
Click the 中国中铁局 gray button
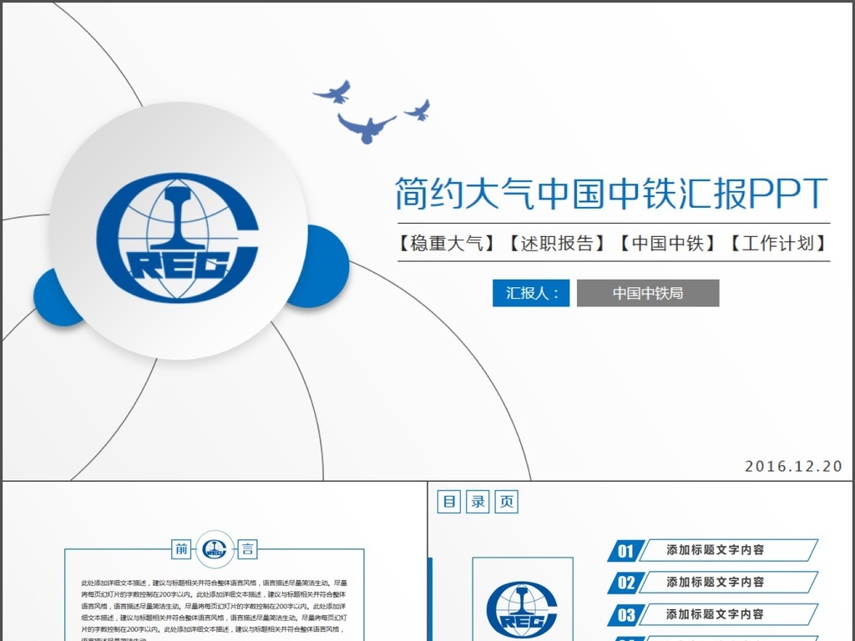pos(648,293)
